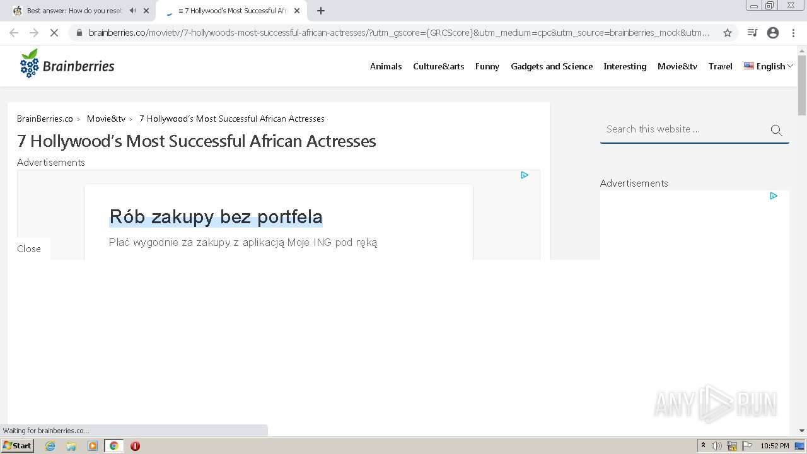Viewport: 807px width, 454px height.
Task: Click Movie&tv breadcrumb link
Action: 106,119
